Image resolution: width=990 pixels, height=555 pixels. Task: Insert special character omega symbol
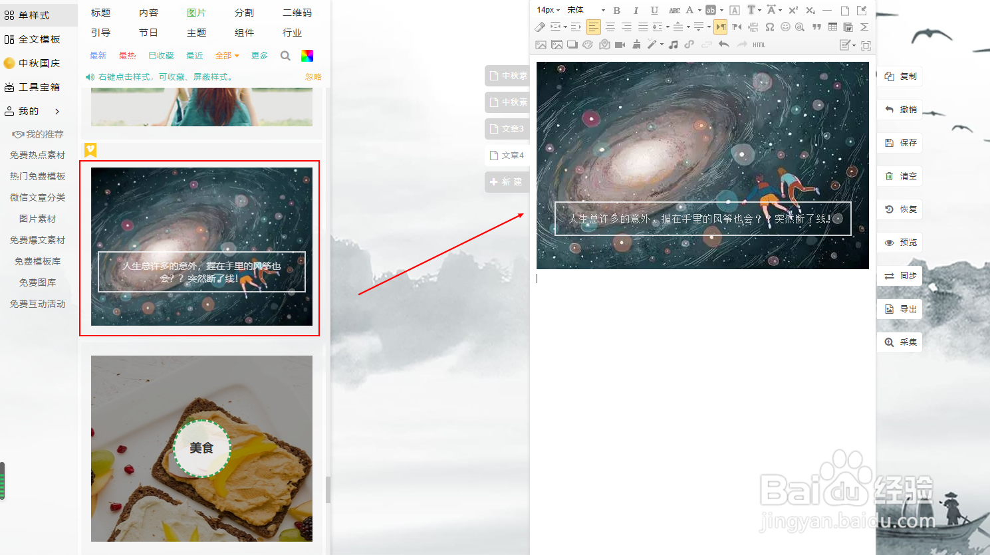769,27
